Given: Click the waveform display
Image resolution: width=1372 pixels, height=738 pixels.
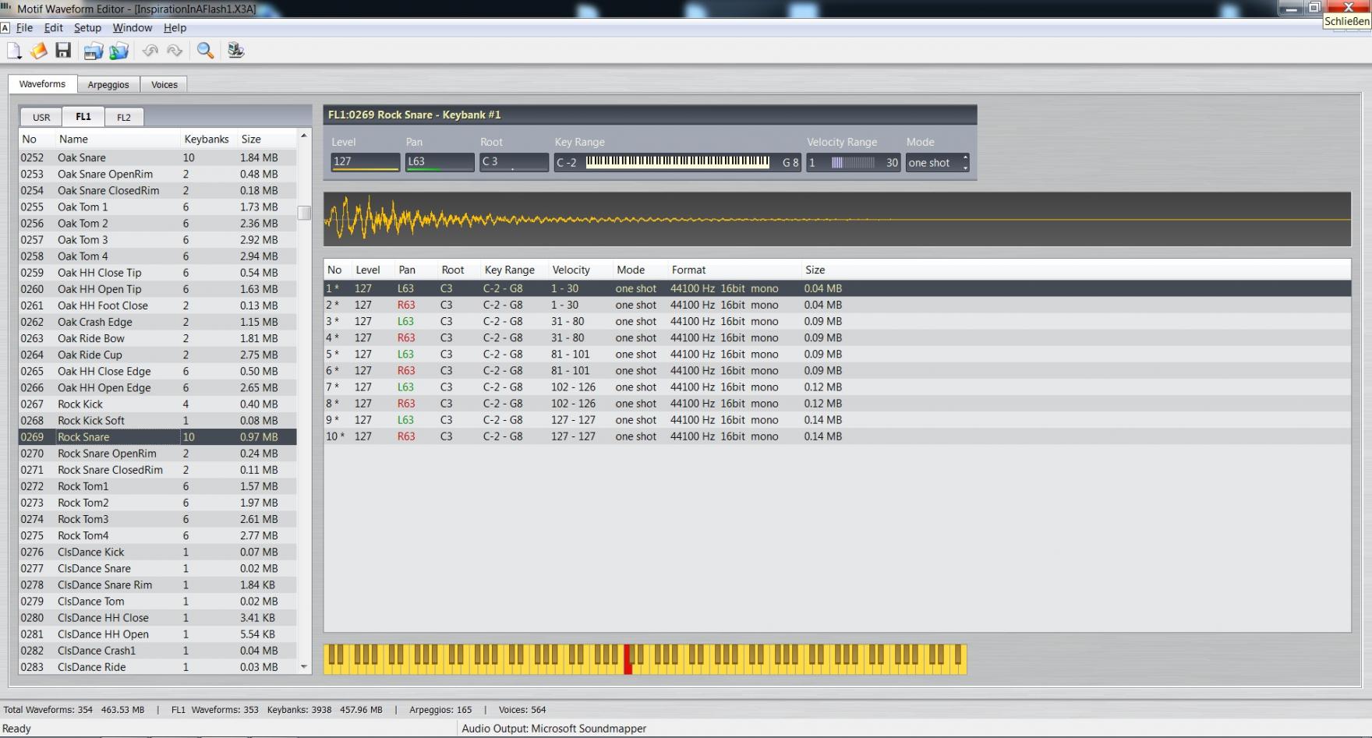Looking at the screenshot, I should (x=837, y=219).
